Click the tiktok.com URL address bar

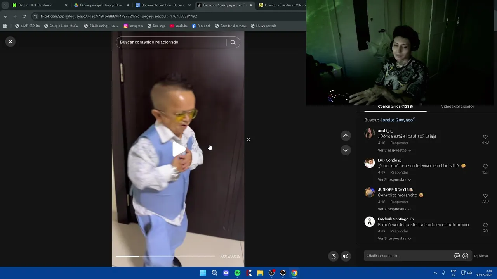coord(119,16)
